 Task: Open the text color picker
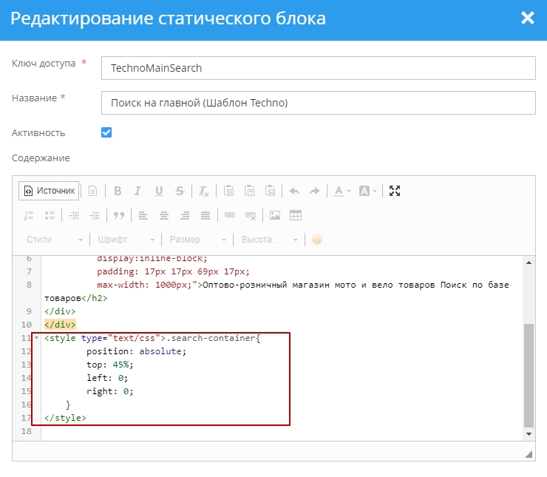341,191
